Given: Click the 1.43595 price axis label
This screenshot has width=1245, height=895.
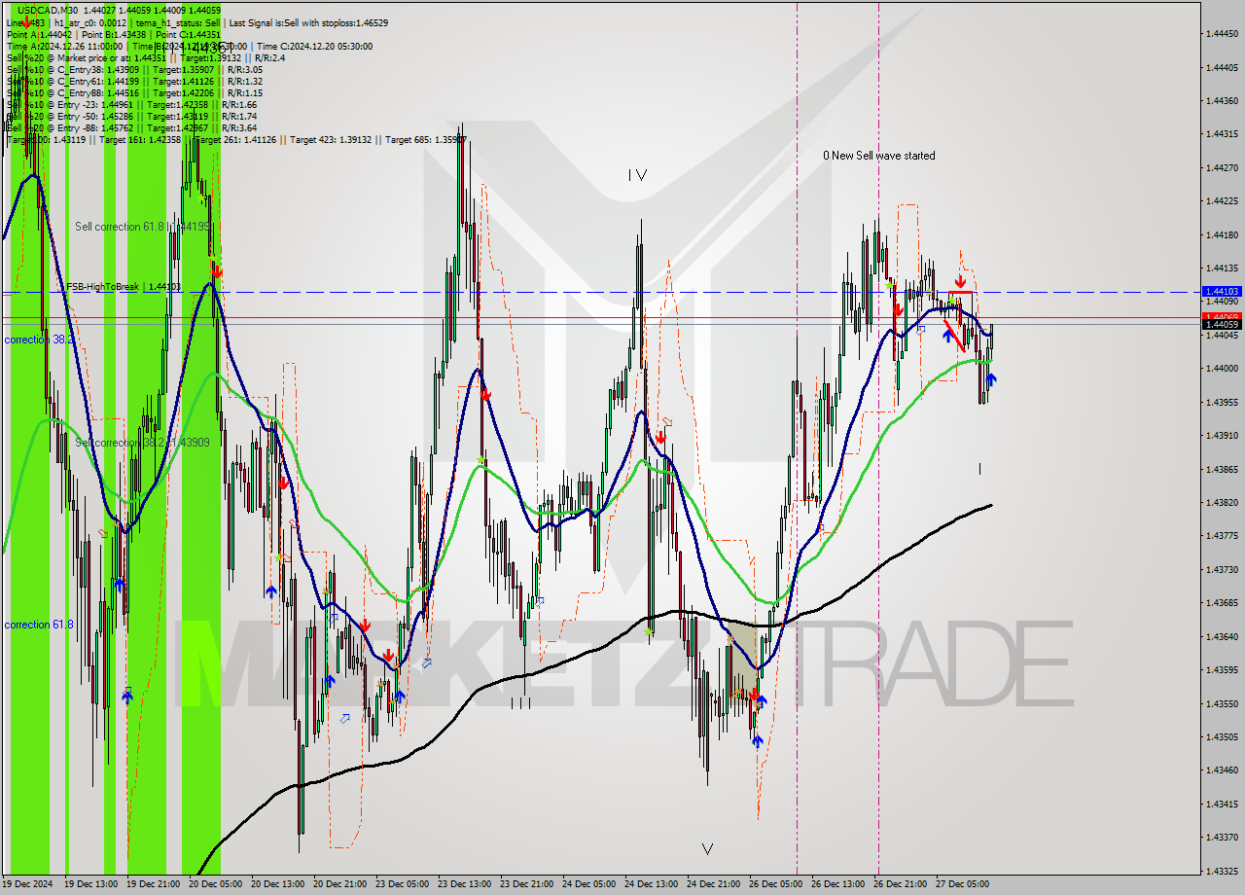Looking at the screenshot, I should [x=1221, y=670].
